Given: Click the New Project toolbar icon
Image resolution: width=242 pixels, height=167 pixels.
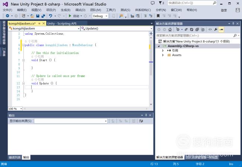Looking at the screenshot, I should tap(23, 16).
